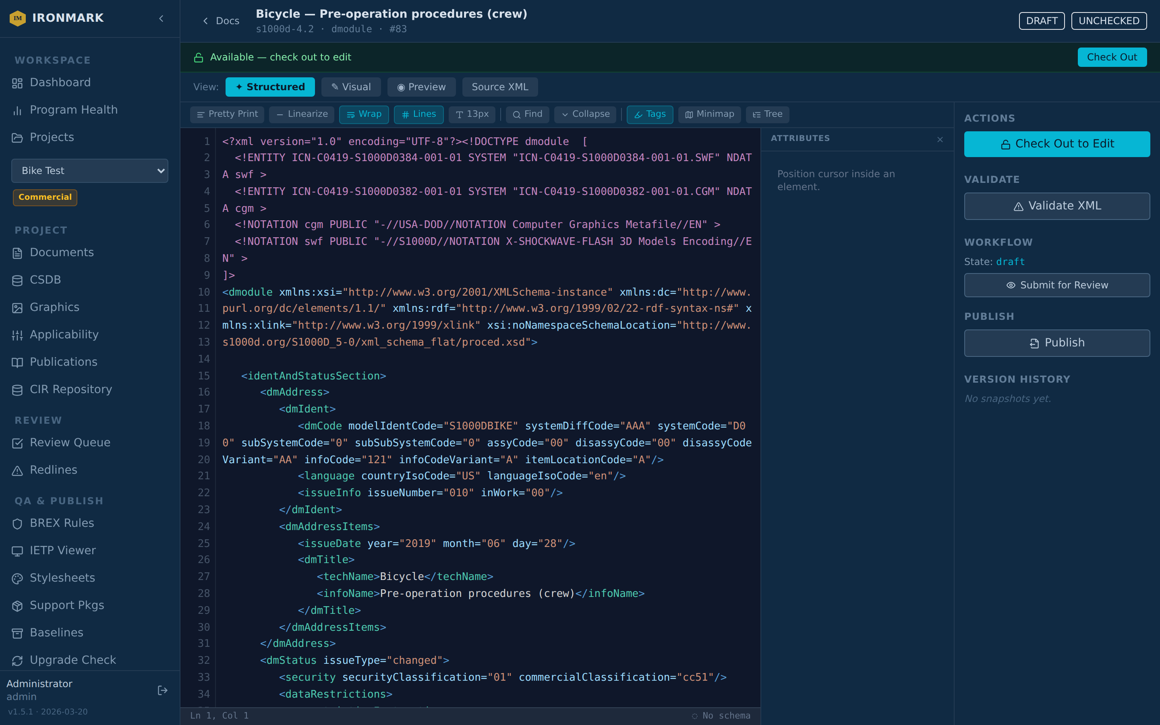Click the infoName Pre-operation procedures line

click(481, 593)
